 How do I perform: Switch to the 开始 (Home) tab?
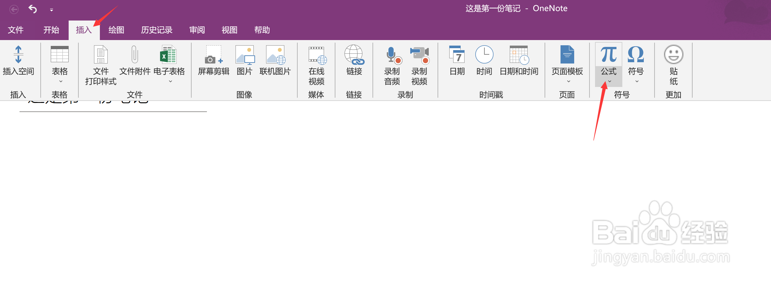pyautogui.click(x=51, y=30)
